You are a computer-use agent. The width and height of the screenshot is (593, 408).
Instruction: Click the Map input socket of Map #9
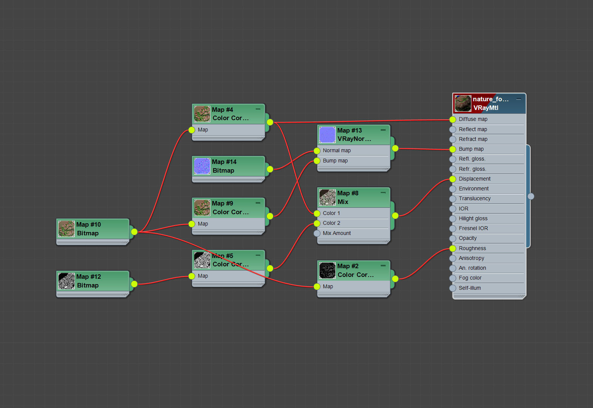point(192,224)
